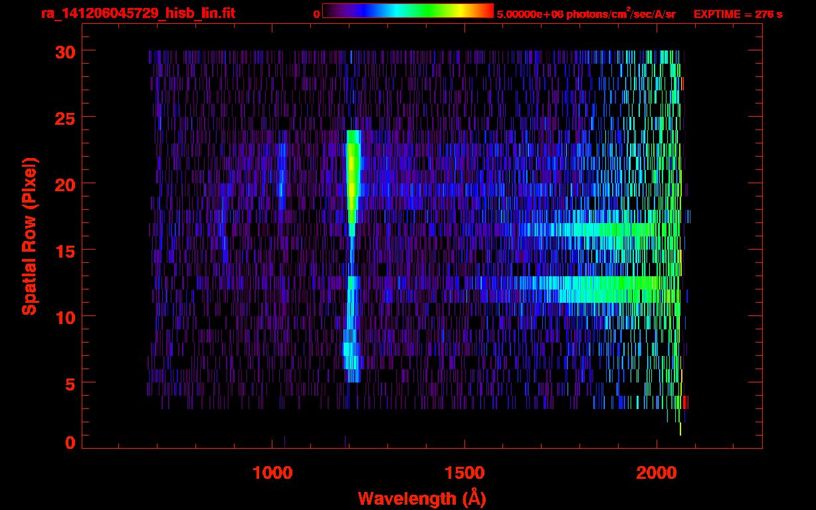Screen dimensions: 816x510
Task: Click the color bar minimum label 0
Action: (x=316, y=14)
